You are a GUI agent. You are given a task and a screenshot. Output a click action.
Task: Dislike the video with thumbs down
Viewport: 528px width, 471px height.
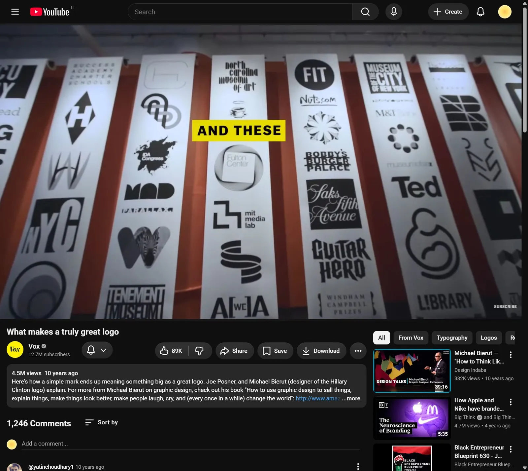click(x=200, y=351)
